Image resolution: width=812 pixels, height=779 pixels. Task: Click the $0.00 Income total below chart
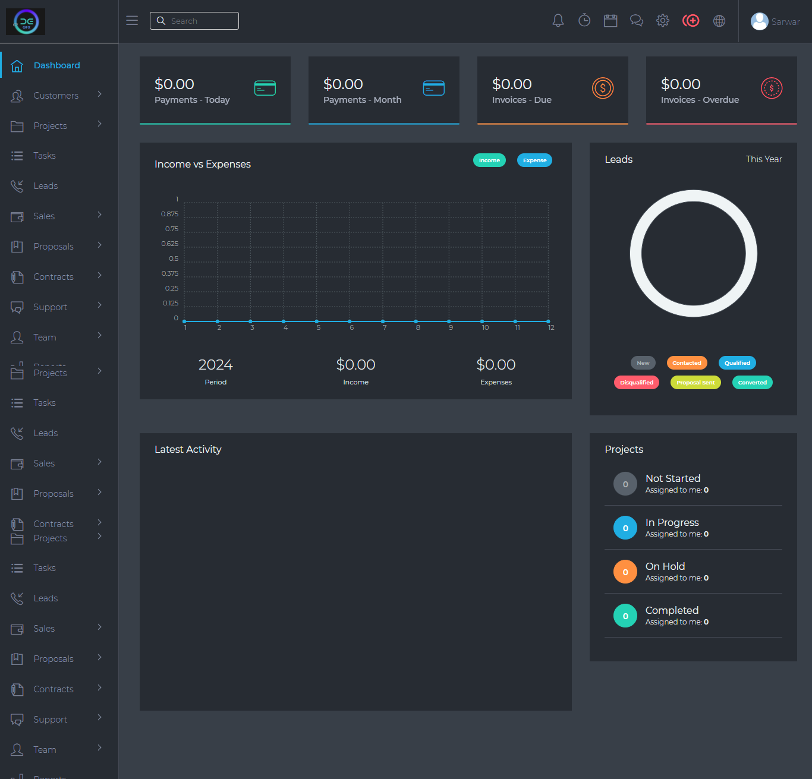coord(356,364)
